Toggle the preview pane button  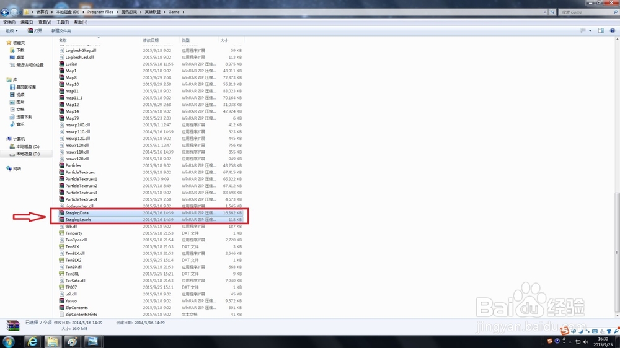click(601, 31)
